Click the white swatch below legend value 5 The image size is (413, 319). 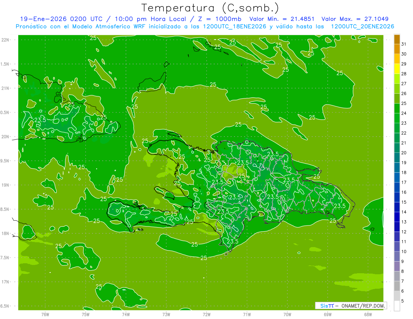click(x=397, y=306)
